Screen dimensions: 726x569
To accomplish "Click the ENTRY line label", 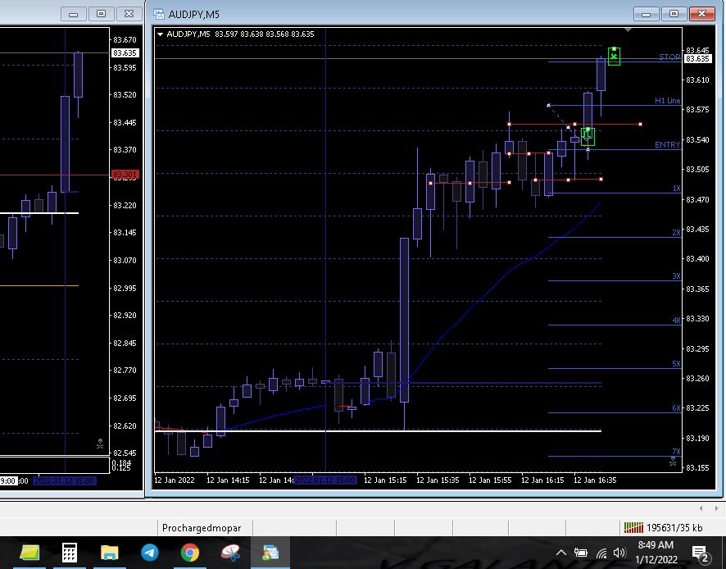I will (667, 145).
